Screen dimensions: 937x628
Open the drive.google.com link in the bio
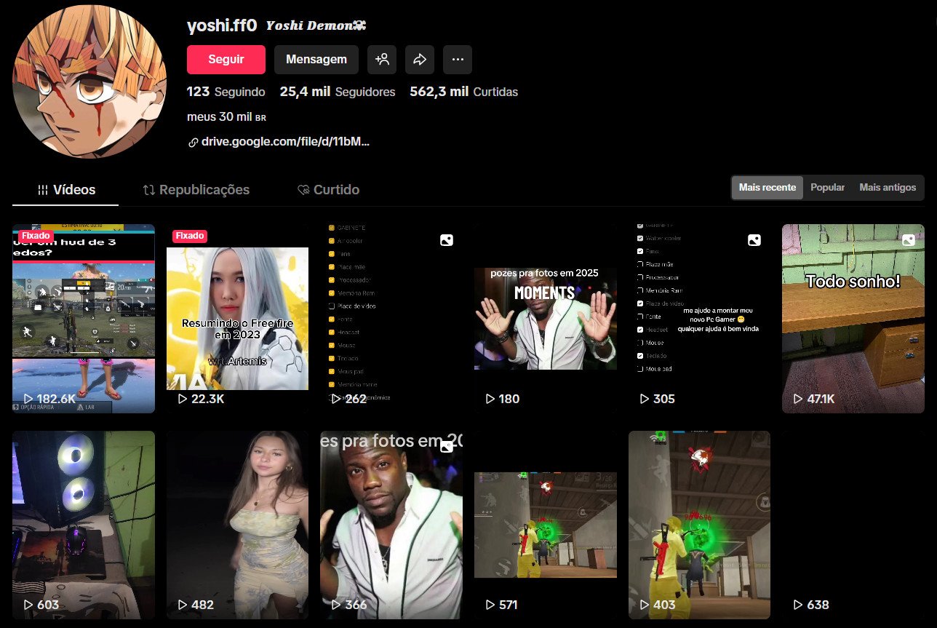[x=285, y=141]
